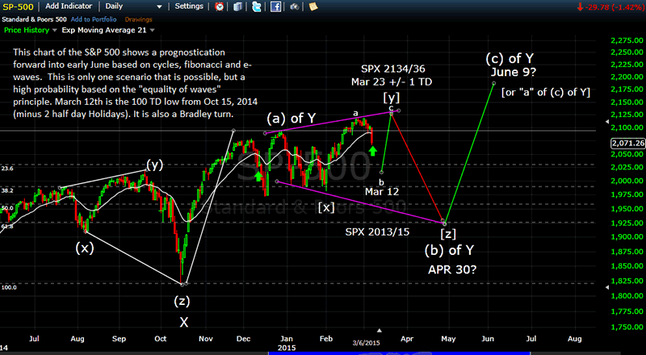
Task: Click the 2,275.00 price axis label
Action: click(627, 40)
